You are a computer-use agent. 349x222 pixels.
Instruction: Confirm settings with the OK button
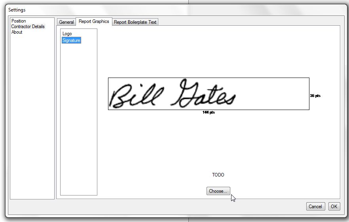pos(334,207)
